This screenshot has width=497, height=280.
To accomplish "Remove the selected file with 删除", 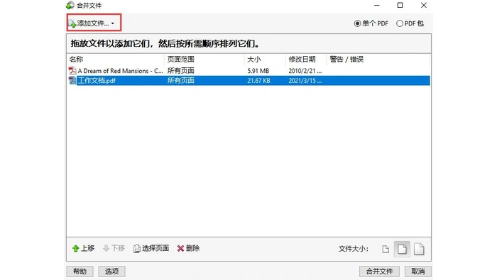I will [x=188, y=248].
